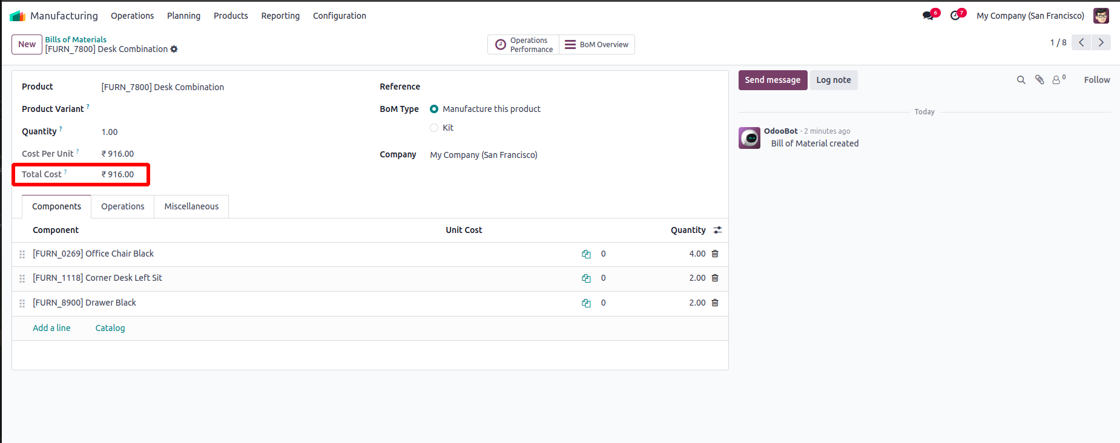Viewport: 1120px width, 443px height.
Task: Delete the Office Chair Black component line
Action: click(x=715, y=254)
